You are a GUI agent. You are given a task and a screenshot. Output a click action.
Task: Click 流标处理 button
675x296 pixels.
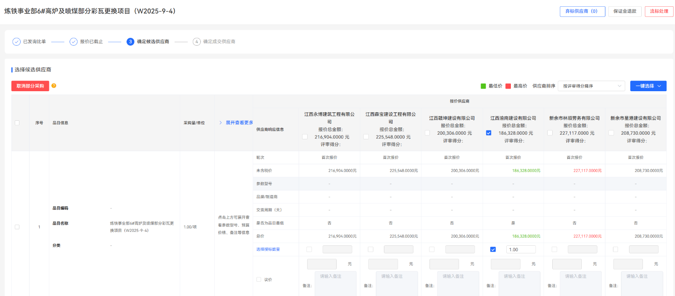point(659,11)
